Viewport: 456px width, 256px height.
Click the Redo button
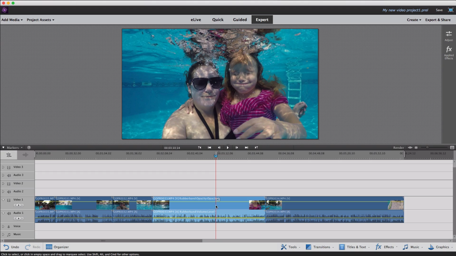(x=33, y=247)
